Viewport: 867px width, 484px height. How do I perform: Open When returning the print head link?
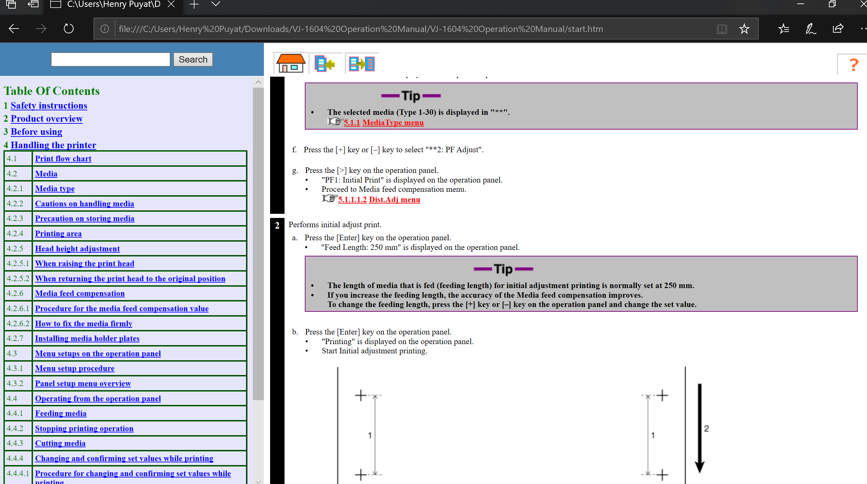130,278
